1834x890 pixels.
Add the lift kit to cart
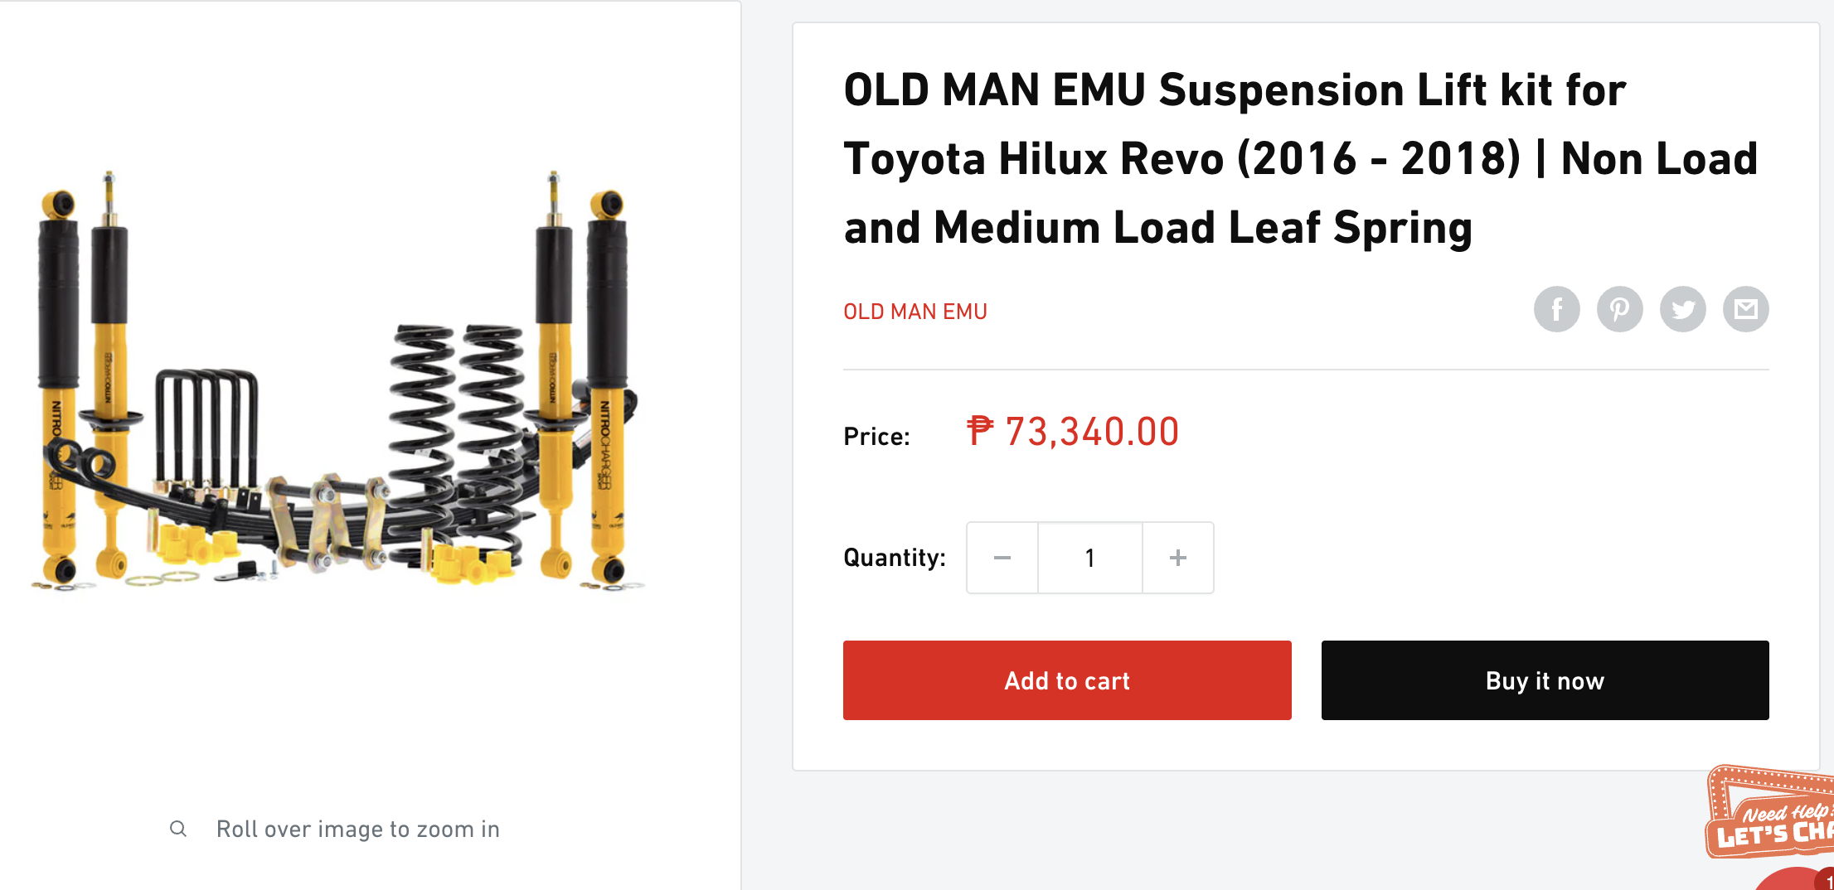click(x=1067, y=680)
